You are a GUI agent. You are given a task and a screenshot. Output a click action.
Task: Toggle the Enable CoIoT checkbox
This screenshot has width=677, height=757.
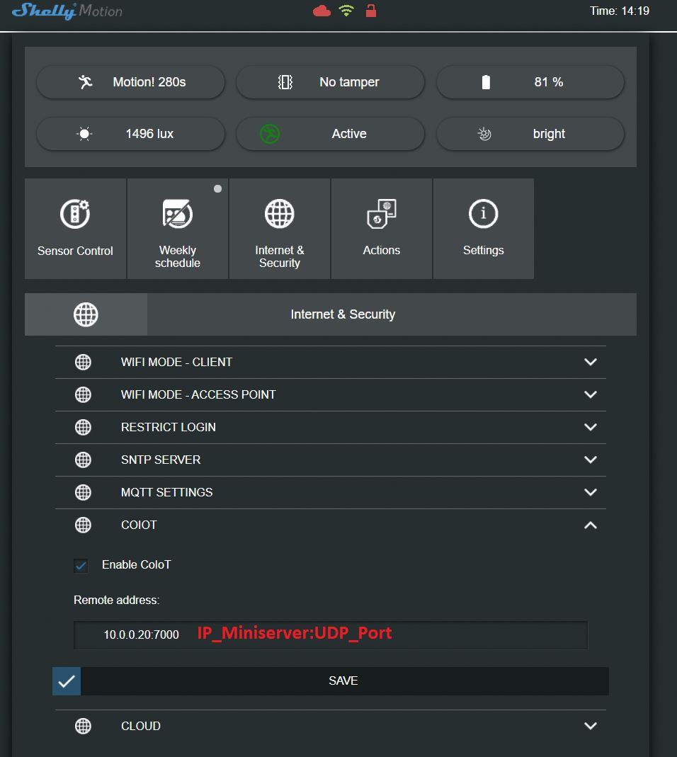pos(81,565)
